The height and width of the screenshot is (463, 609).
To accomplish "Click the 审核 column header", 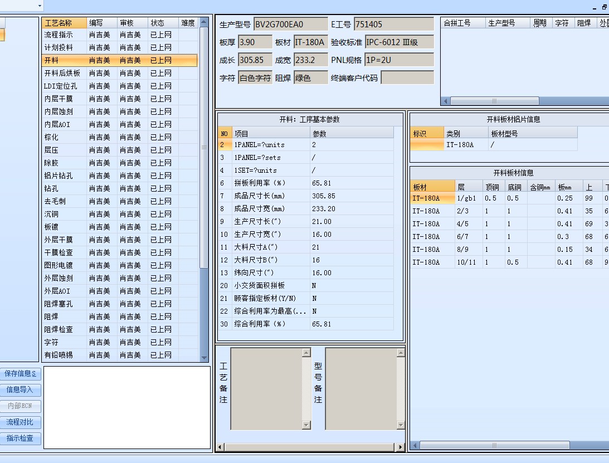I will [x=133, y=23].
